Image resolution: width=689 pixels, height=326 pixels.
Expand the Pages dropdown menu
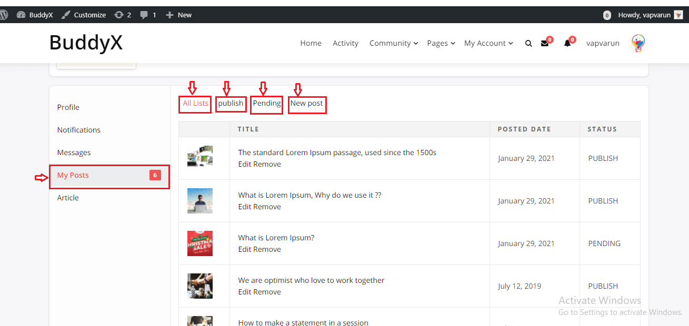point(441,43)
